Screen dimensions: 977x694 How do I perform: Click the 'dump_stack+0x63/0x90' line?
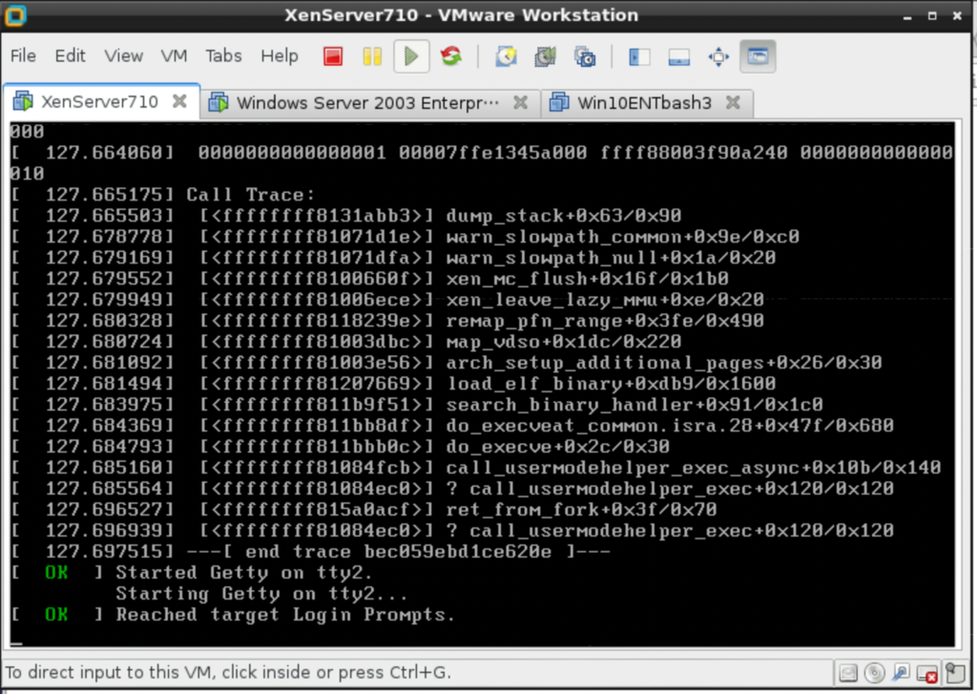pyautogui.click(x=563, y=216)
